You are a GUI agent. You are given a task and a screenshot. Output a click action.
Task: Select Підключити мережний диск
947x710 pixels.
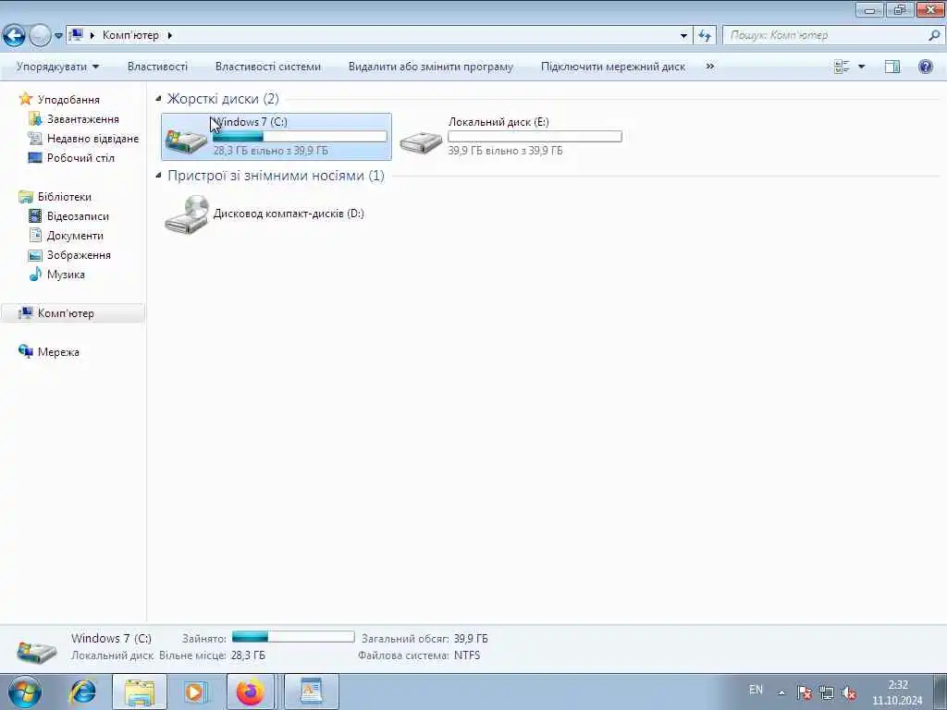(x=613, y=67)
